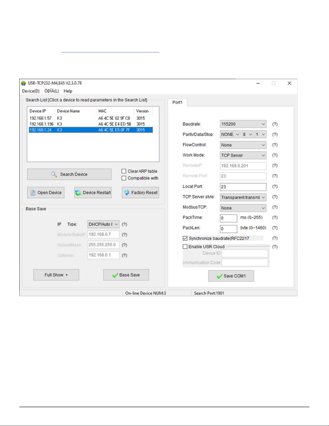
Task: Click the Search Device button
Action: (69, 174)
